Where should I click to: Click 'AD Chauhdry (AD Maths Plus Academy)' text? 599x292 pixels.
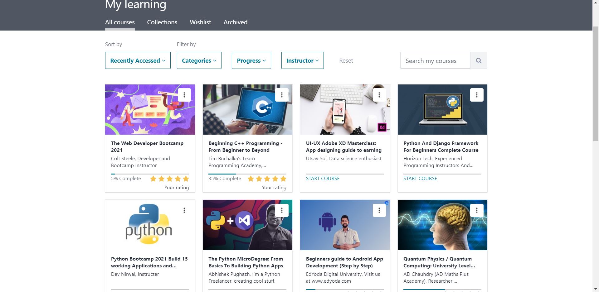(x=436, y=278)
